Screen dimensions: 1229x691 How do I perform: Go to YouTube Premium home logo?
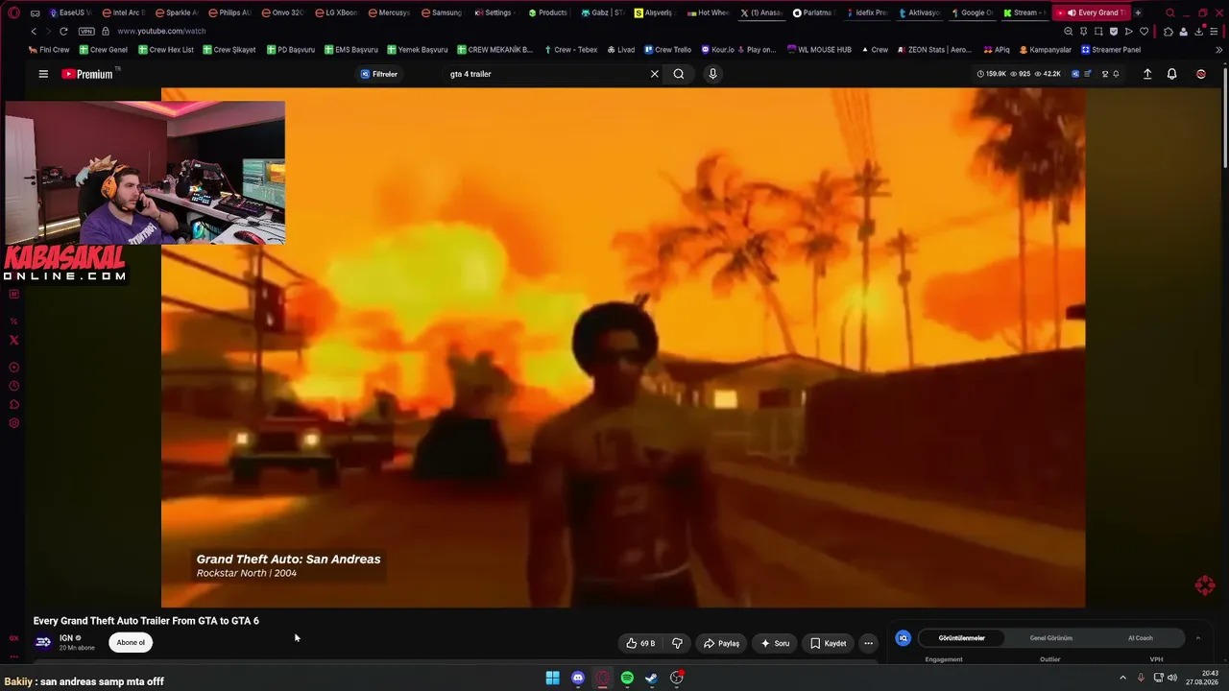tap(87, 74)
